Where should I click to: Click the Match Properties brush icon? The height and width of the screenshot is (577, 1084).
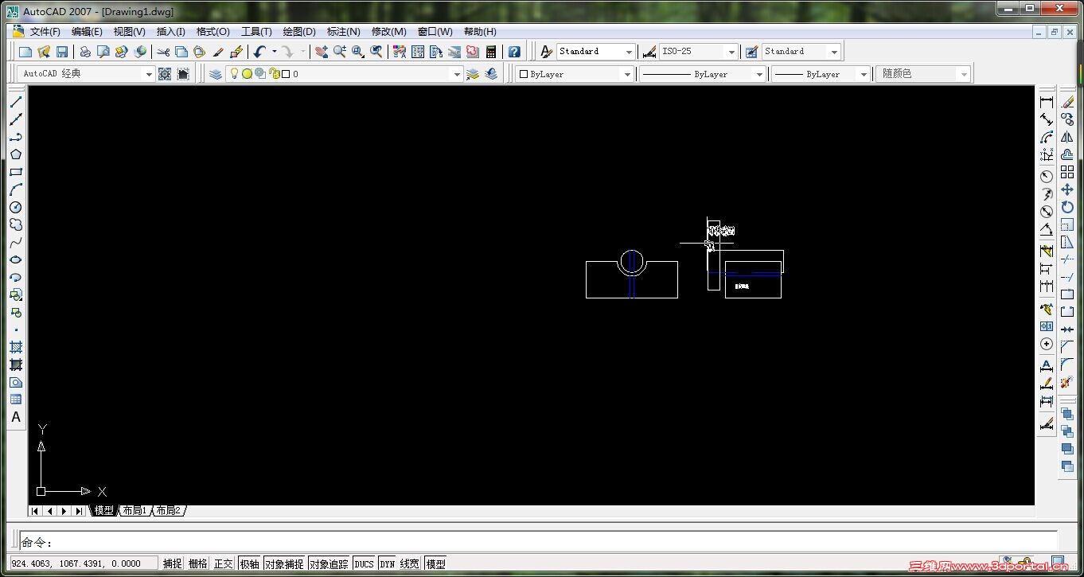218,52
